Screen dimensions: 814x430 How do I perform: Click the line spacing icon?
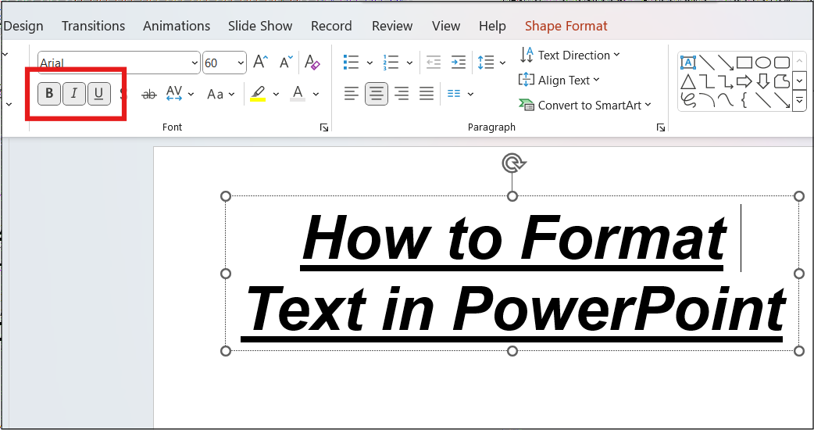[486, 63]
